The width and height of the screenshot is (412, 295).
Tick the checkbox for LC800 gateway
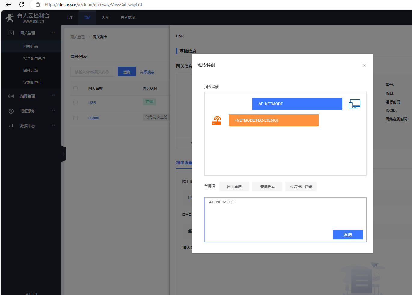point(75,118)
